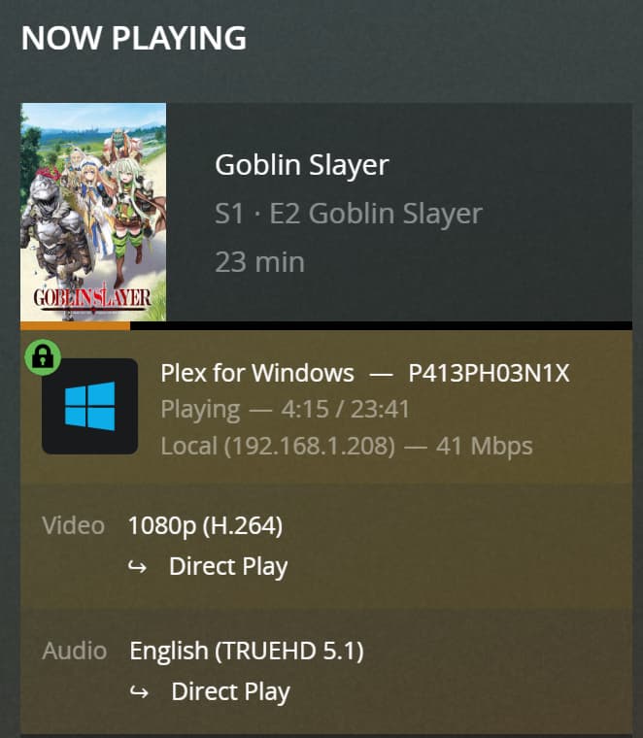Click the NOW PLAYING section heading

tap(133, 38)
